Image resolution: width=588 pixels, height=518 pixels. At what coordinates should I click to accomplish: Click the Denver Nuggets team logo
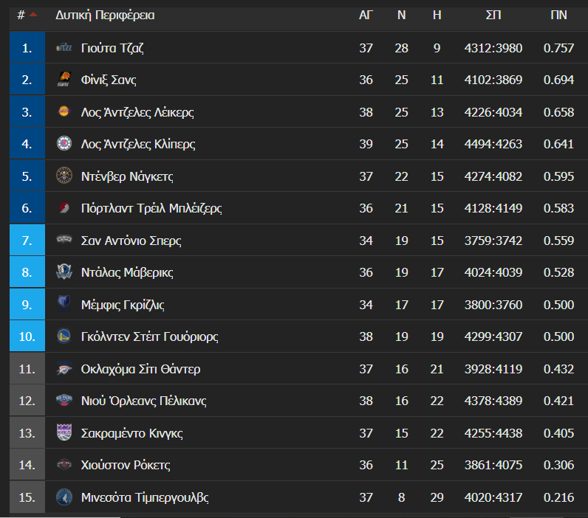click(x=64, y=176)
